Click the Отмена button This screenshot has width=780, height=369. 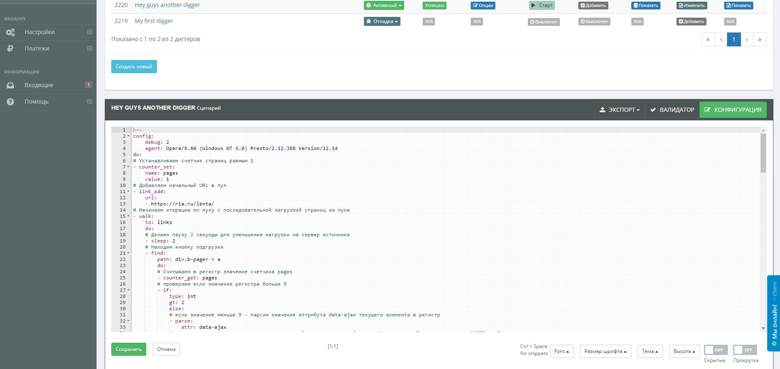166,349
